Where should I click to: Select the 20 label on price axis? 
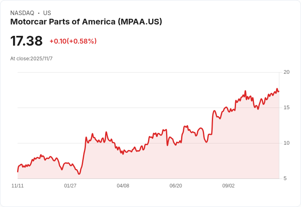(286, 72)
